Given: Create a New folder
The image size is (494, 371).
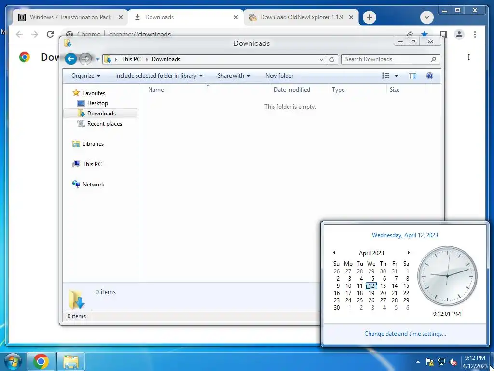Looking at the screenshot, I should pos(279,76).
